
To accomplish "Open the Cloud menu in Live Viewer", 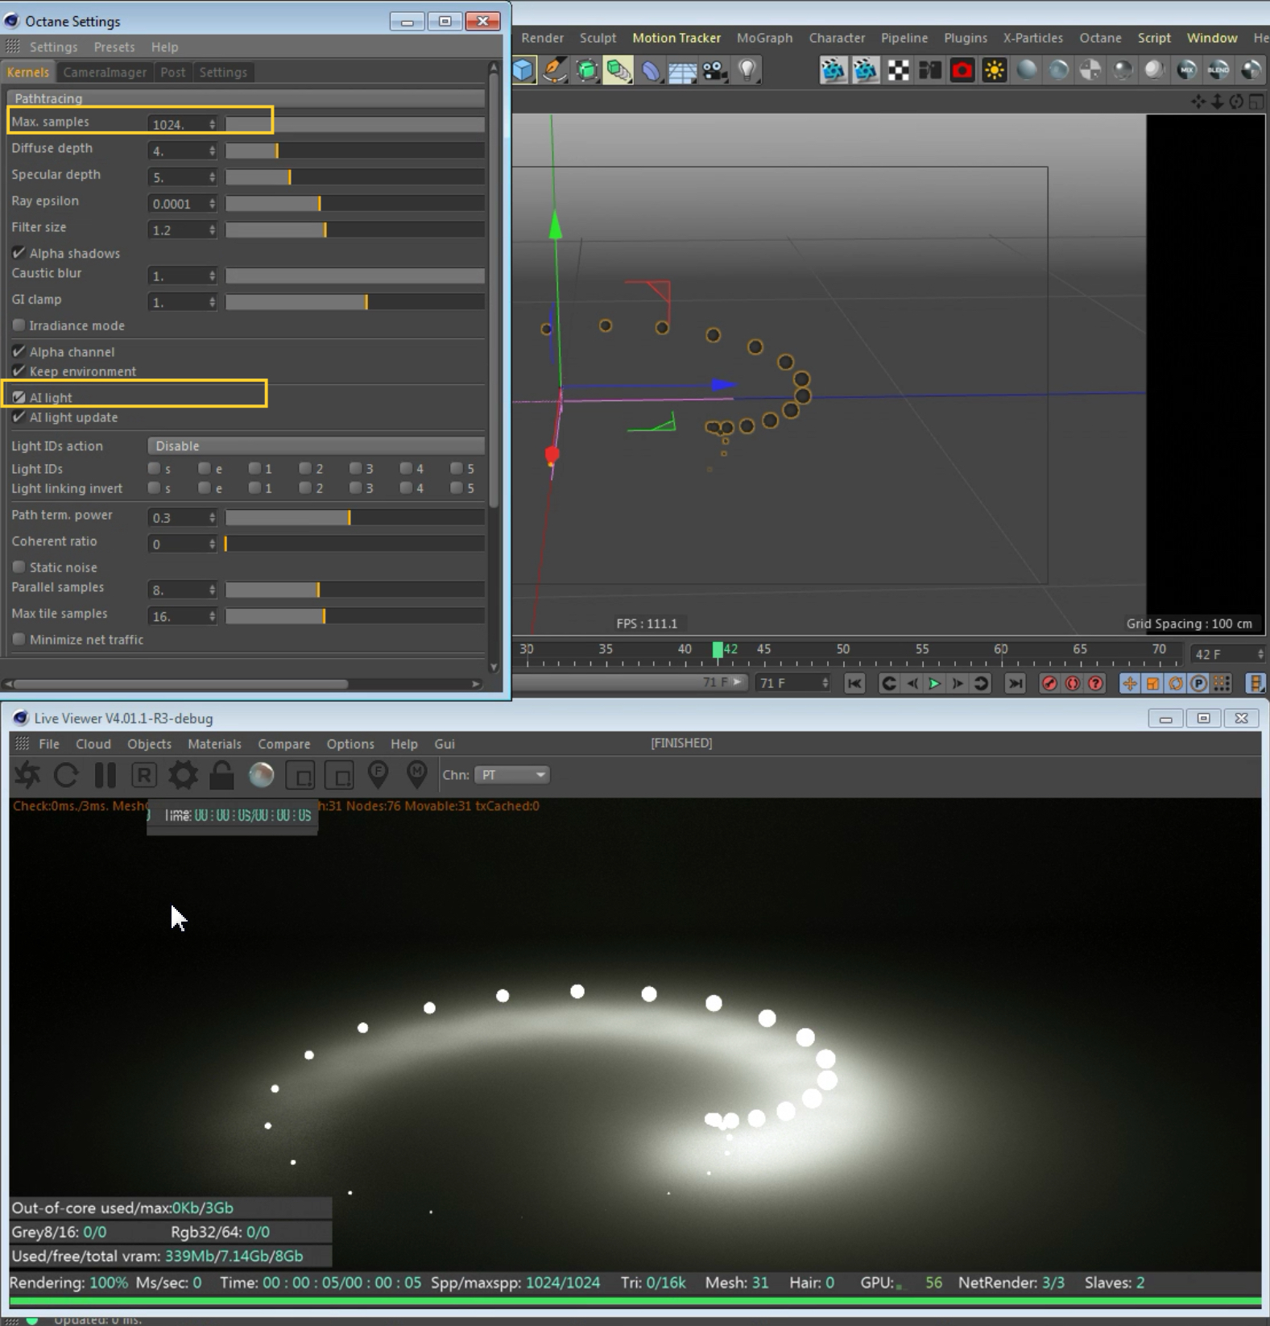I will point(93,744).
